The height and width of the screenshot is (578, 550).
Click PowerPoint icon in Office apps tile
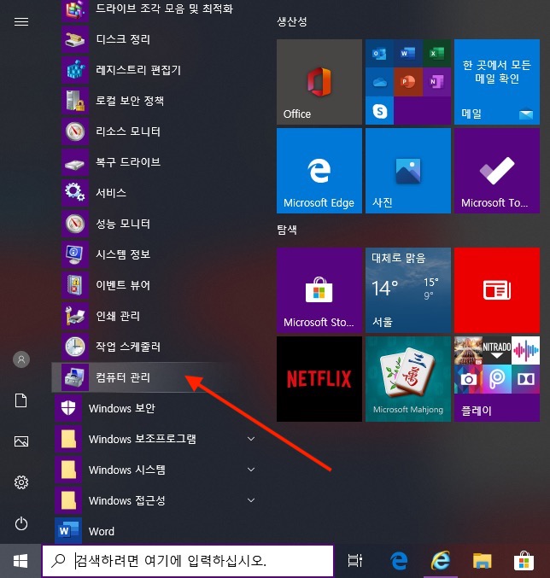[407, 82]
